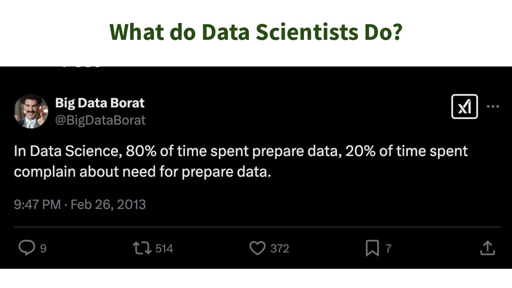The image size is (512, 288).
Task: Click the divider line above the engagement icons
Action: [x=257, y=226]
